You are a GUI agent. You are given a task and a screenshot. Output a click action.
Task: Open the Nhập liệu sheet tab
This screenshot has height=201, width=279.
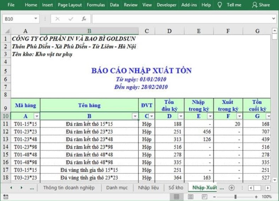point(149,188)
